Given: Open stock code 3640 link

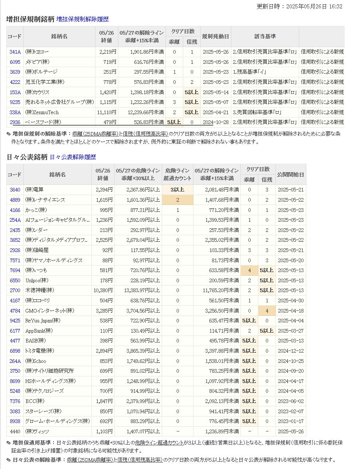Looking at the screenshot, I should click(x=15, y=190).
